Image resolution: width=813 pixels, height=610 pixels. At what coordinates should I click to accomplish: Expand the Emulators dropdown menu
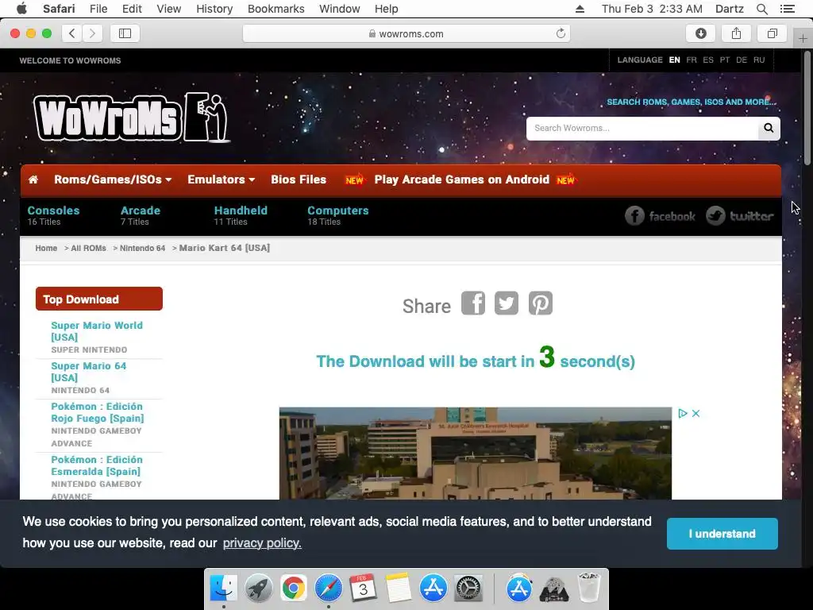(222, 180)
